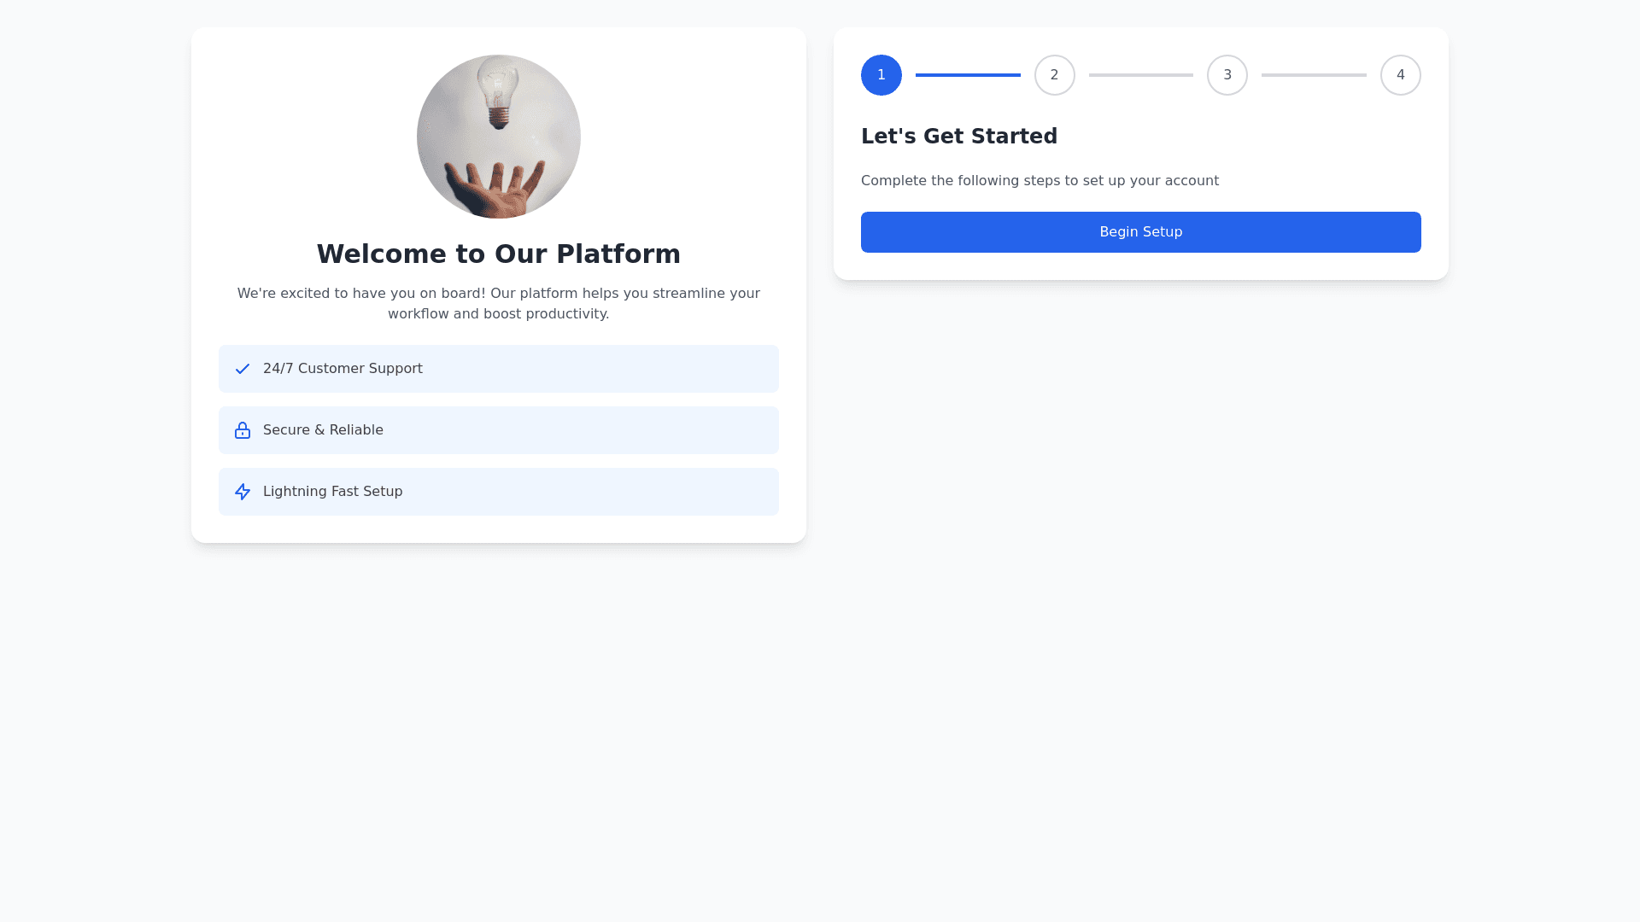Image resolution: width=1640 pixels, height=922 pixels.
Task: Select step 1 circle in the progress stepper
Action: [881, 75]
